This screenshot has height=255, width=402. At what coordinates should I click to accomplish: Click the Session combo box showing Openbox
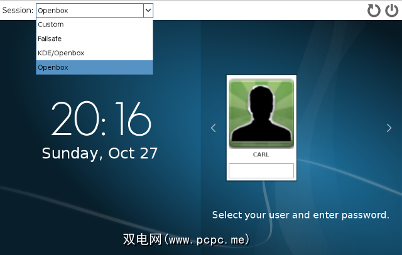89,10
